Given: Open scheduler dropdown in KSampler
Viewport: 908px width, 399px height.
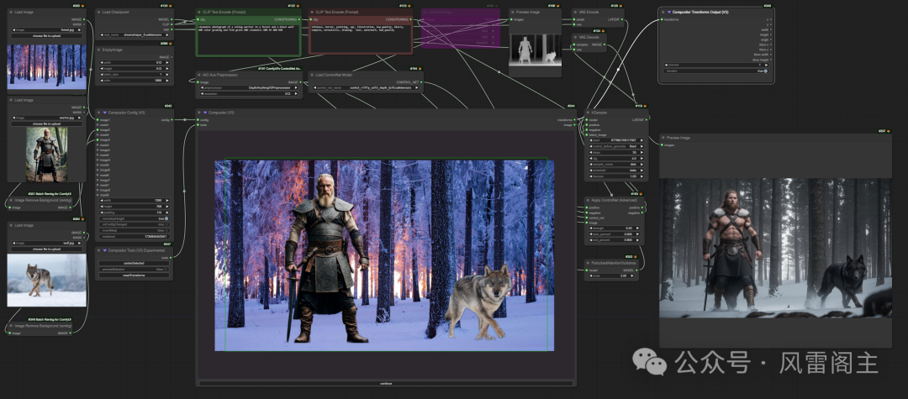Looking at the screenshot, I should click(615, 170).
